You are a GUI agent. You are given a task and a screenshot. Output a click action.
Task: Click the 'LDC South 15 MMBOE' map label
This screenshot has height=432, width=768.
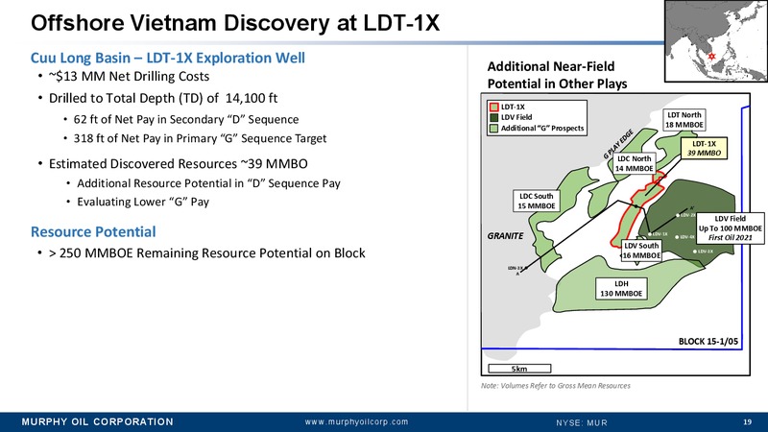(x=537, y=201)
